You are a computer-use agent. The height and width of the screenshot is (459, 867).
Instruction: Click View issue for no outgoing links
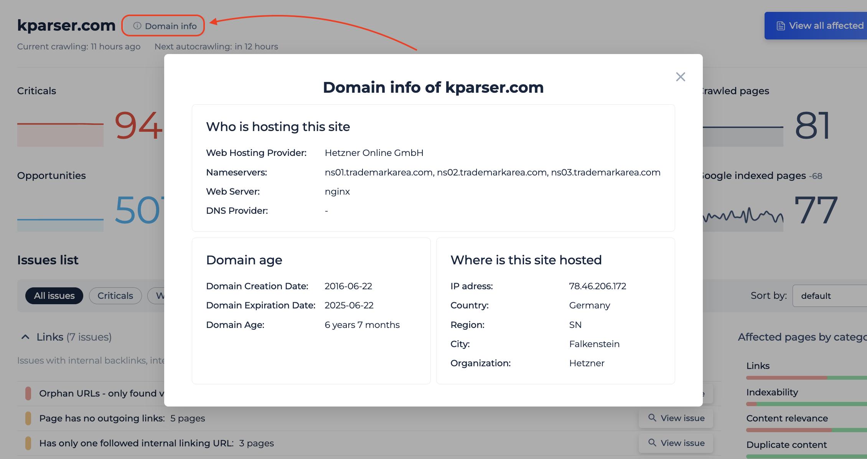676,418
